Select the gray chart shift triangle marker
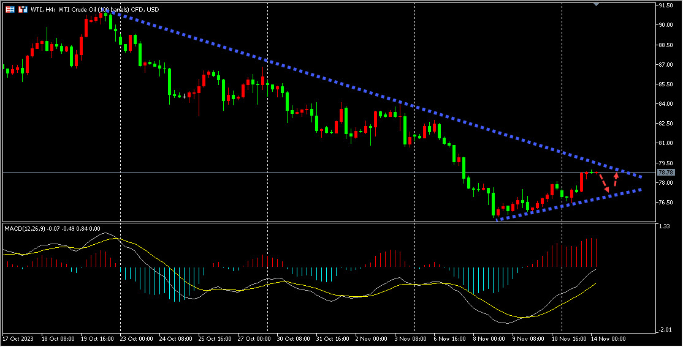 pos(597,4)
